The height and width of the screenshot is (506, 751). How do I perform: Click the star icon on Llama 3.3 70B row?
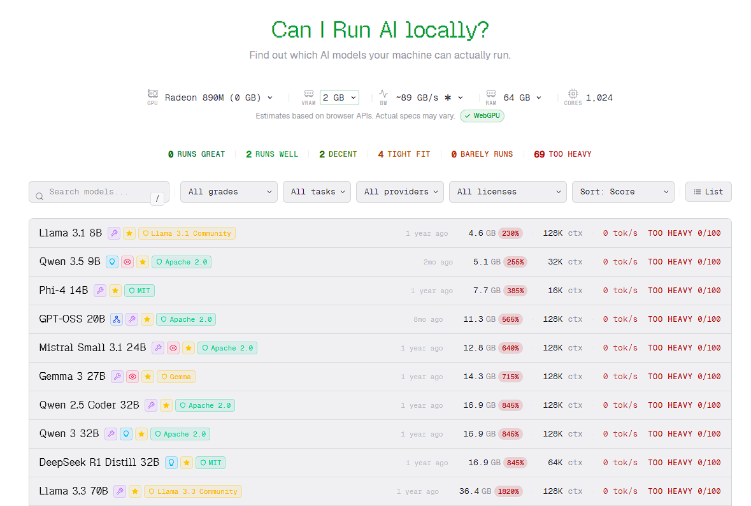(135, 491)
